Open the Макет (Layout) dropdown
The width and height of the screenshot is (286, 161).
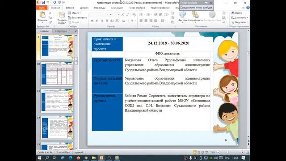click(74, 13)
